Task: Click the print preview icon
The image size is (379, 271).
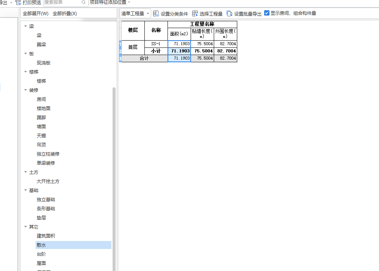Action: 18,2
